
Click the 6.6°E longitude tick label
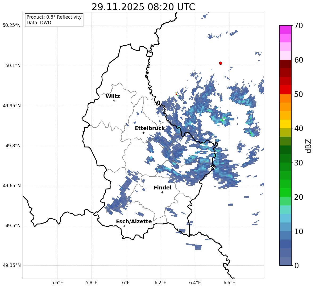[229, 283]
